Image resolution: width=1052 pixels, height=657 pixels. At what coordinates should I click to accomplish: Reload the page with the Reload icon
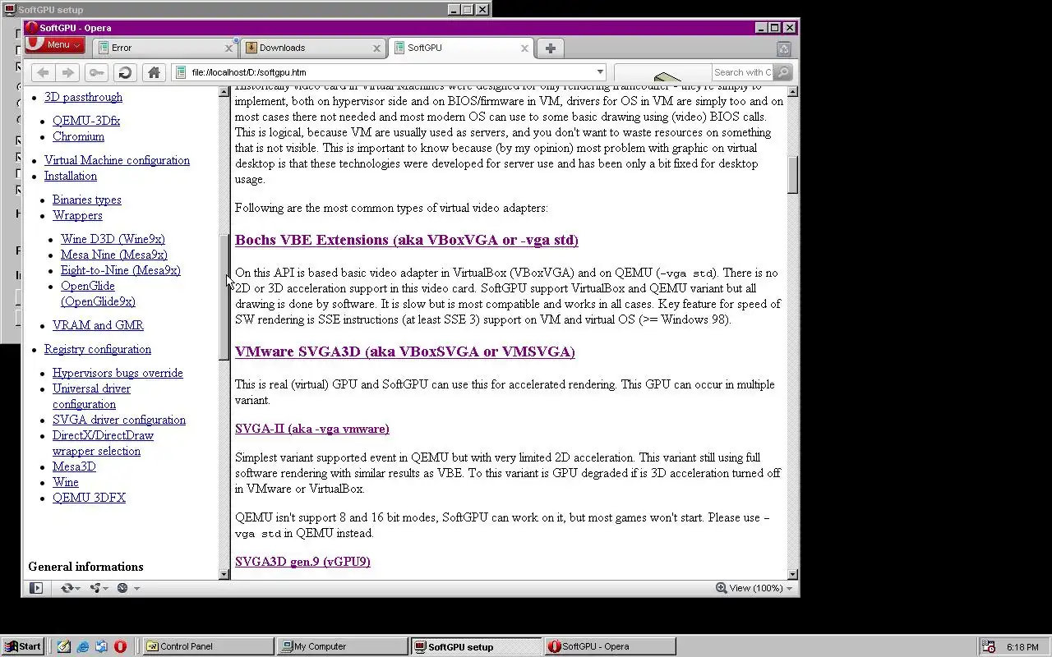tap(125, 72)
